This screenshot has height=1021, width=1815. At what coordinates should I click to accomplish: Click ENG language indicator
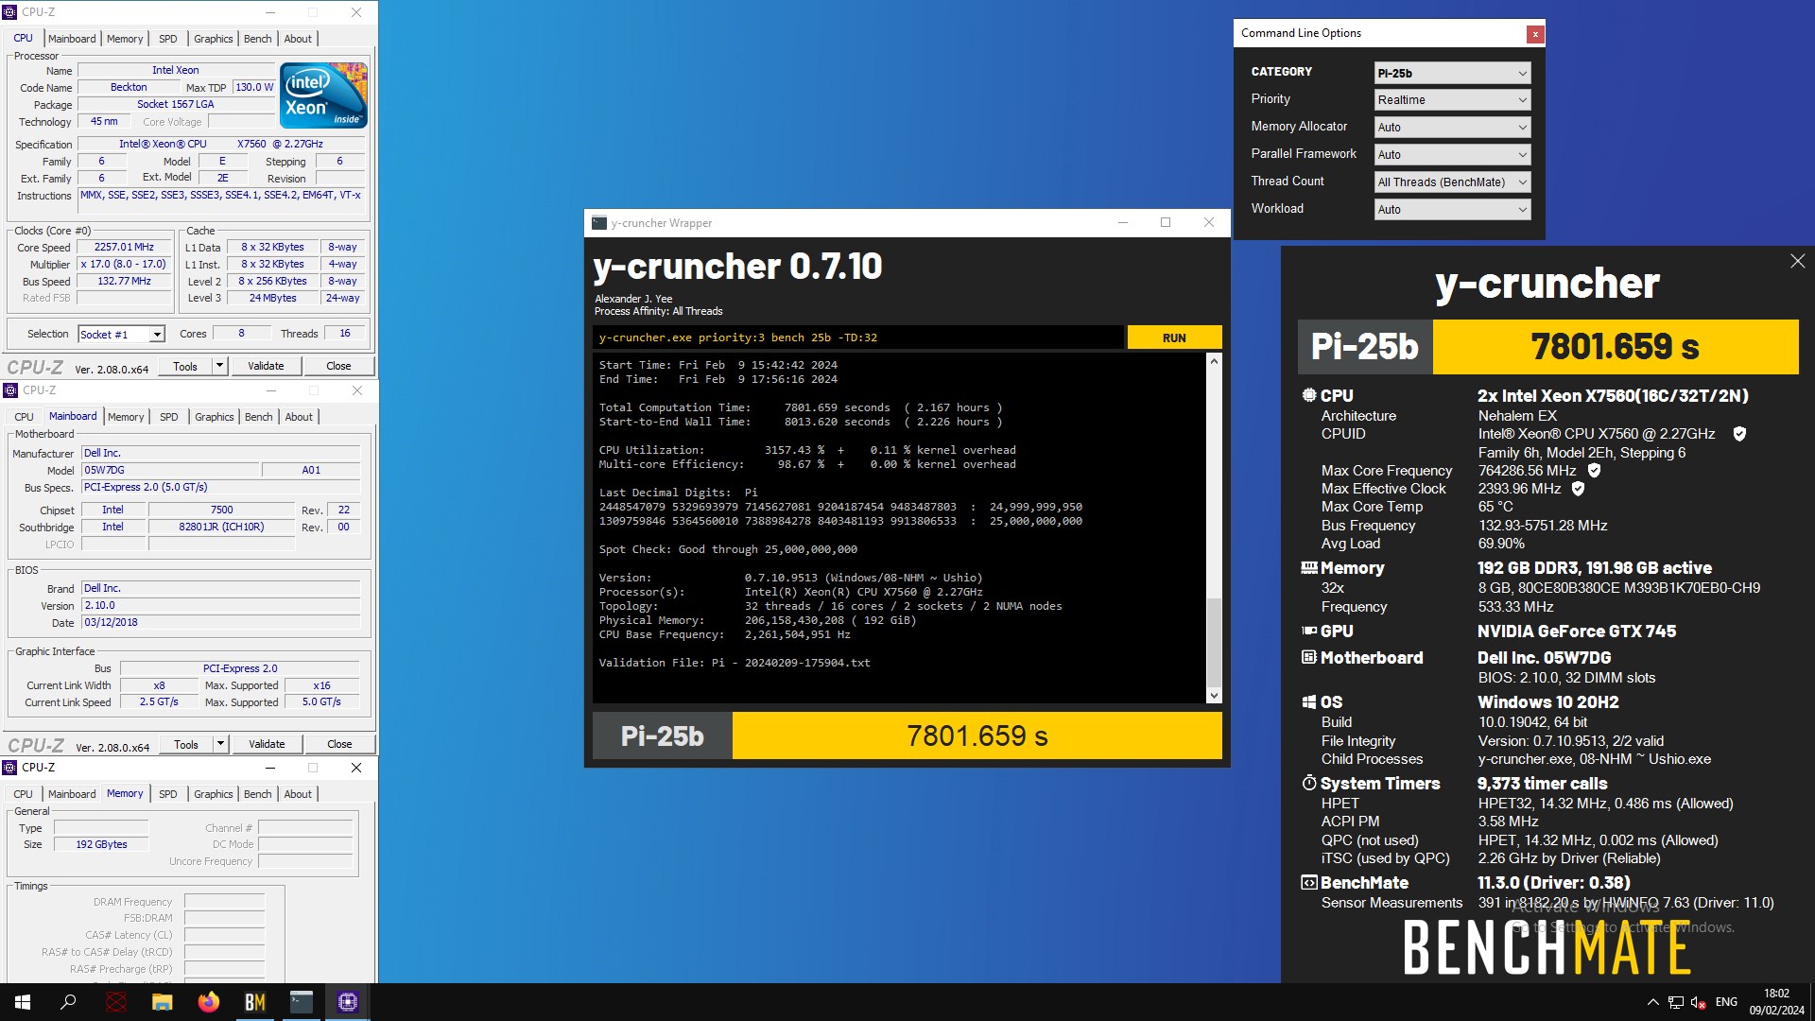point(1726,1002)
